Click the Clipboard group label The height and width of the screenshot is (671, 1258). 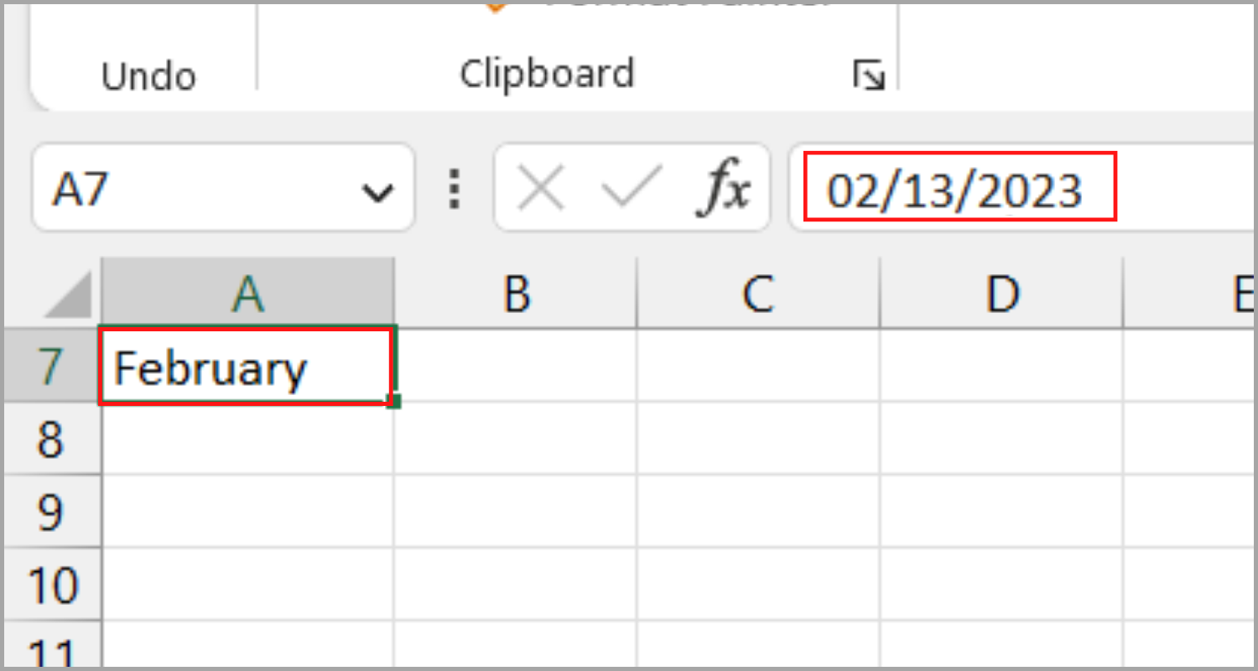pyautogui.click(x=547, y=74)
